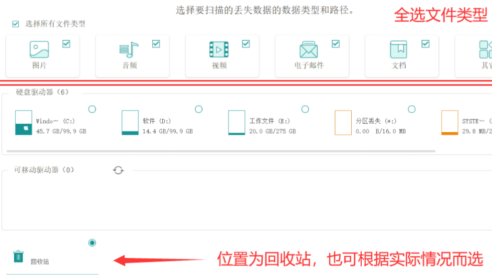Click the 视频 label
492x275 pixels.
click(219, 65)
